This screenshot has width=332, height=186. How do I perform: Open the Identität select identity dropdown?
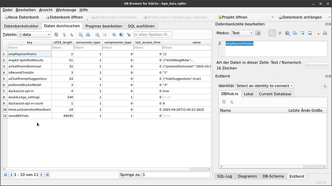pos(265,86)
